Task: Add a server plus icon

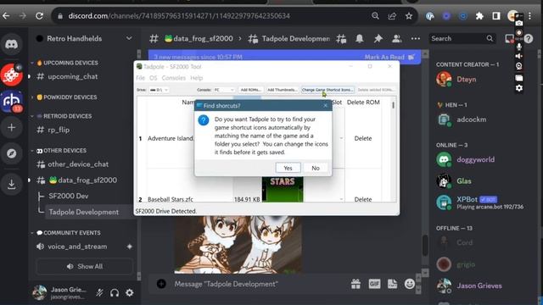Action: tap(11, 128)
